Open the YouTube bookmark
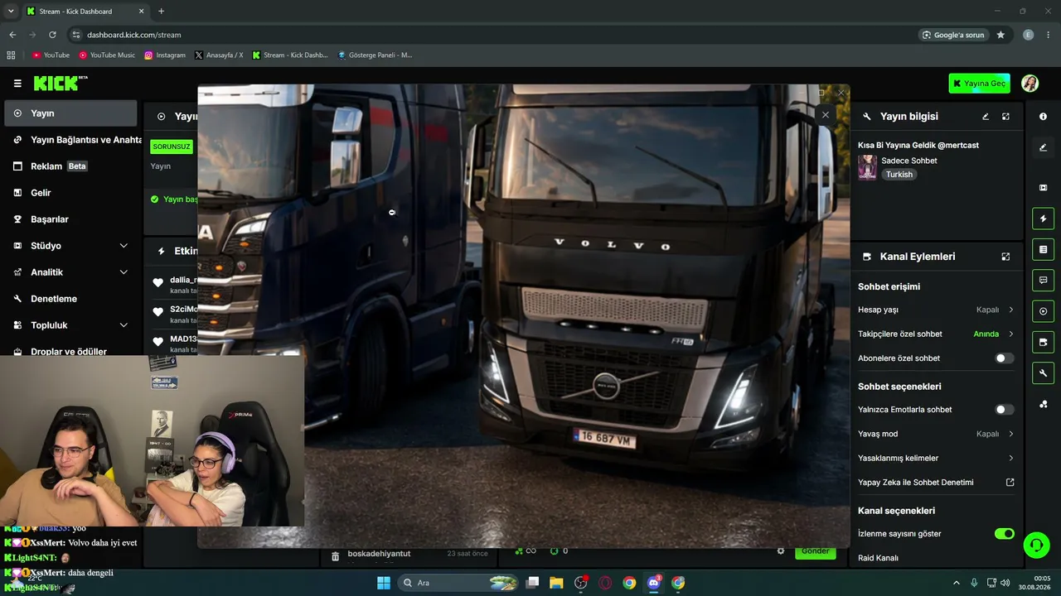 (x=51, y=55)
